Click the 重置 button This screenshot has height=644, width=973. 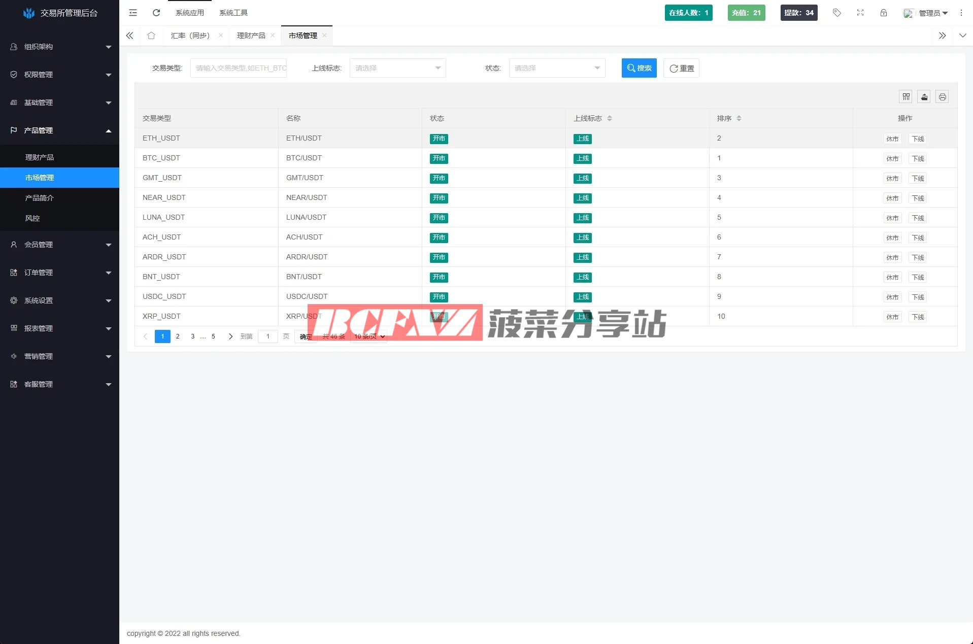[x=681, y=68]
